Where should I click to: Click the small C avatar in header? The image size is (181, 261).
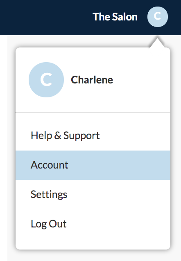(158, 17)
